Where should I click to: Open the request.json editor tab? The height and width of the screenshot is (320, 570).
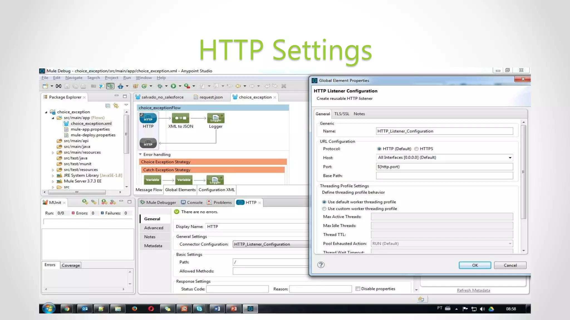208,97
